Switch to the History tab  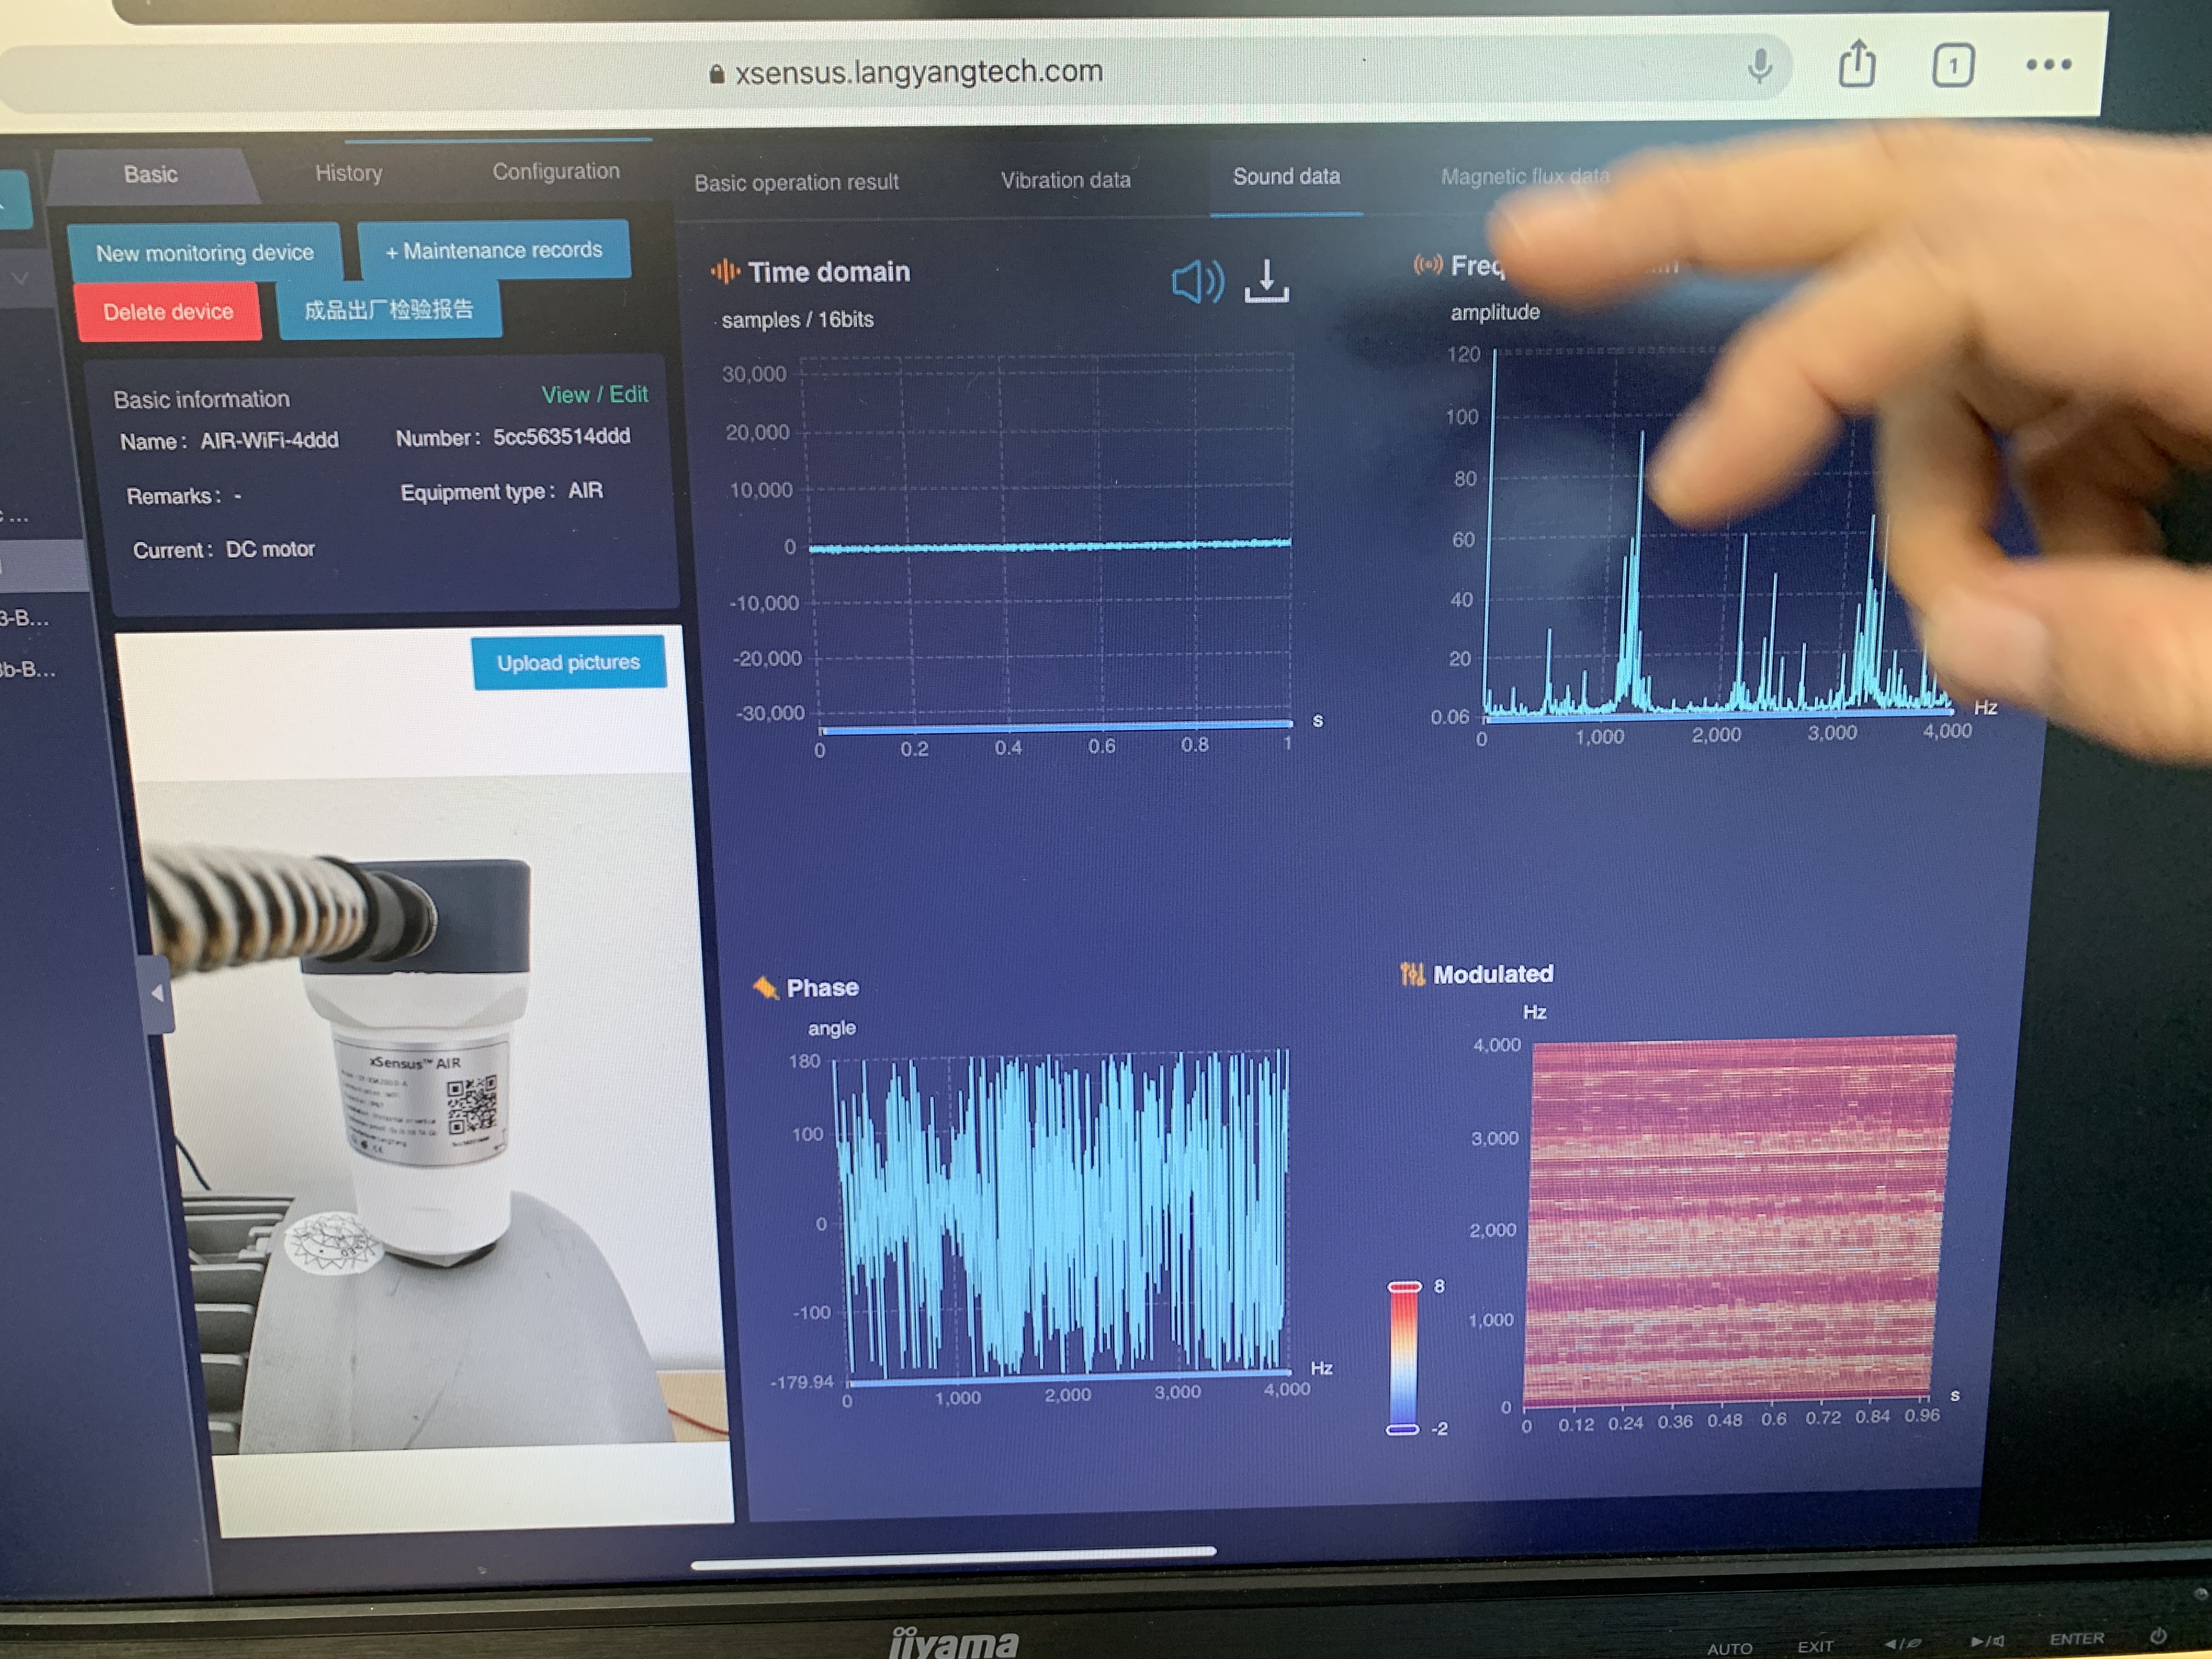point(348,173)
